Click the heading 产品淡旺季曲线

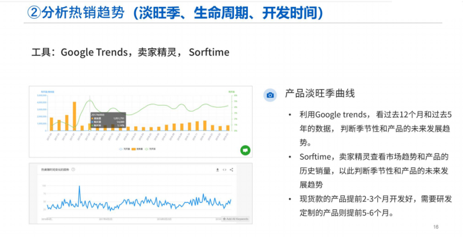pyautogui.click(x=320, y=94)
